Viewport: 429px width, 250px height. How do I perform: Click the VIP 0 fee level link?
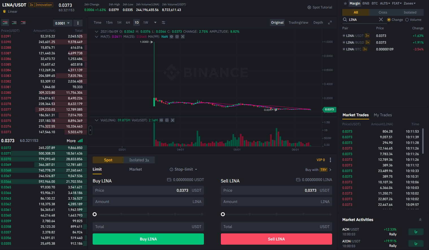click(x=321, y=160)
